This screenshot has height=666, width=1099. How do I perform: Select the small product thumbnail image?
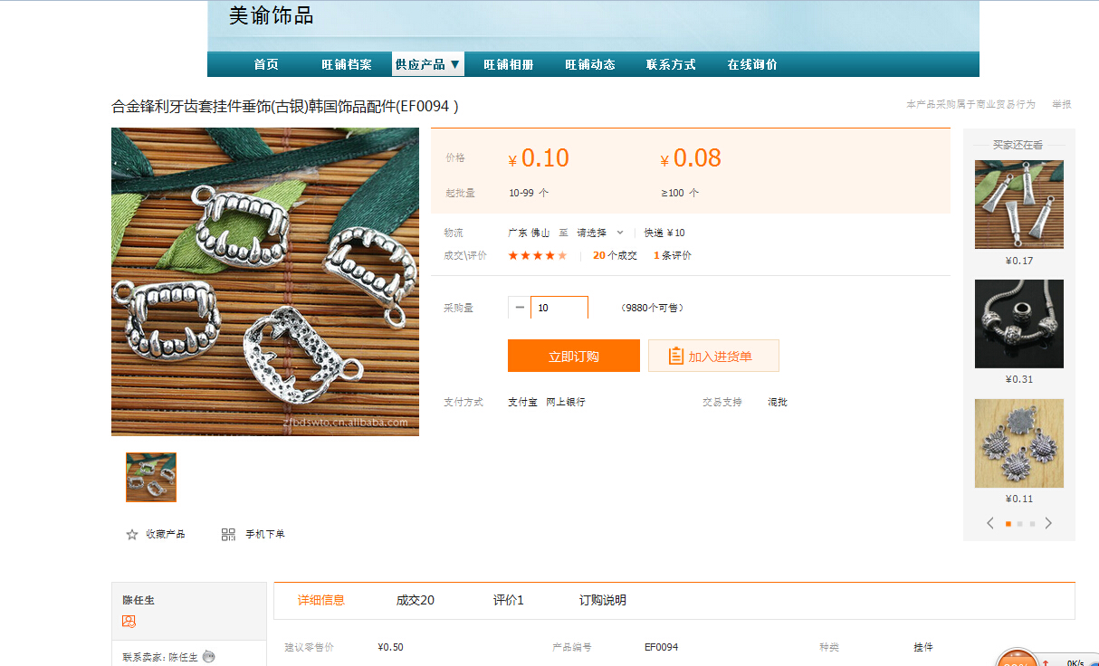(151, 477)
